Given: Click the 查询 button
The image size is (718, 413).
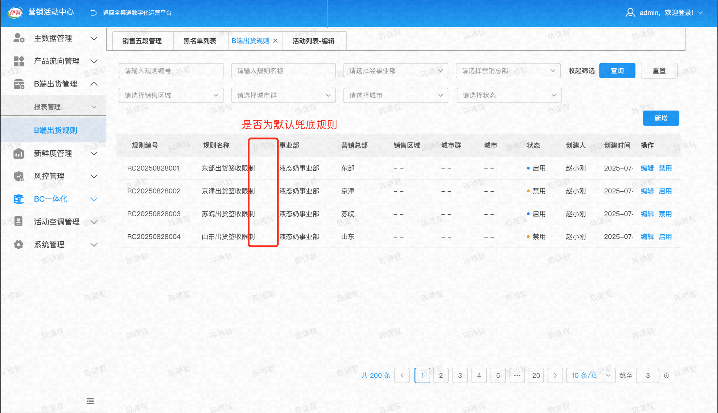Looking at the screenshot, I should 617,70.
